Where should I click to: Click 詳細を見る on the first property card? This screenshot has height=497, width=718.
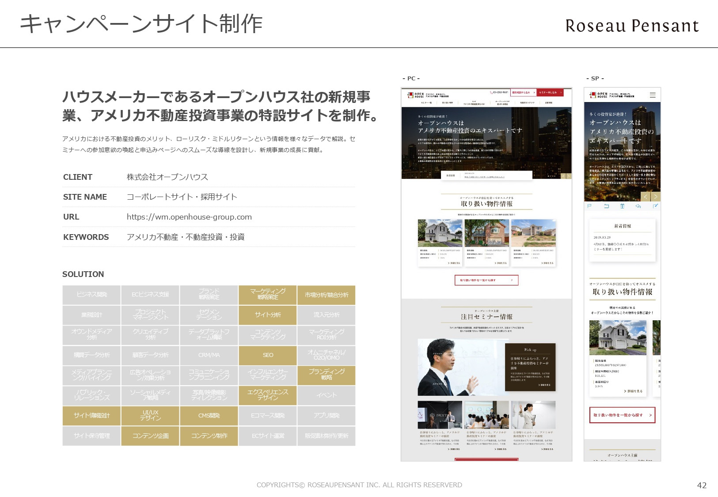454,263
